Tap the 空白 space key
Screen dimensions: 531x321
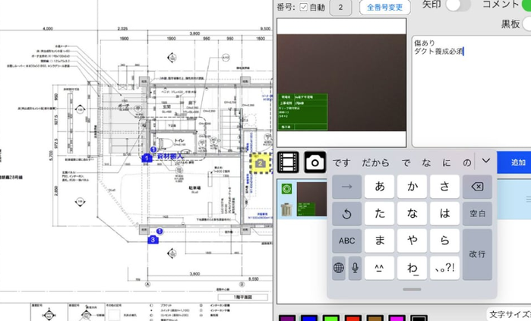pos(477,213)
